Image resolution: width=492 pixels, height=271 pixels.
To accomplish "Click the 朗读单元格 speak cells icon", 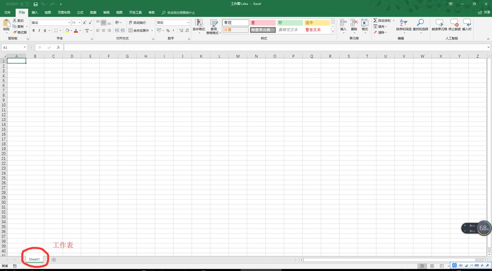I will pos(439,24).
